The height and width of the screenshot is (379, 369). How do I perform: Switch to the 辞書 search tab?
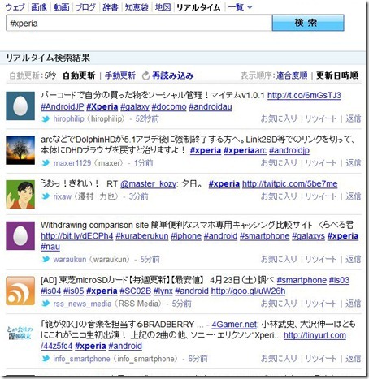(x=111, y=7)
